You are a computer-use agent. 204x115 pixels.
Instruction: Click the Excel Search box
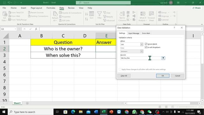[x=103, y=3]
